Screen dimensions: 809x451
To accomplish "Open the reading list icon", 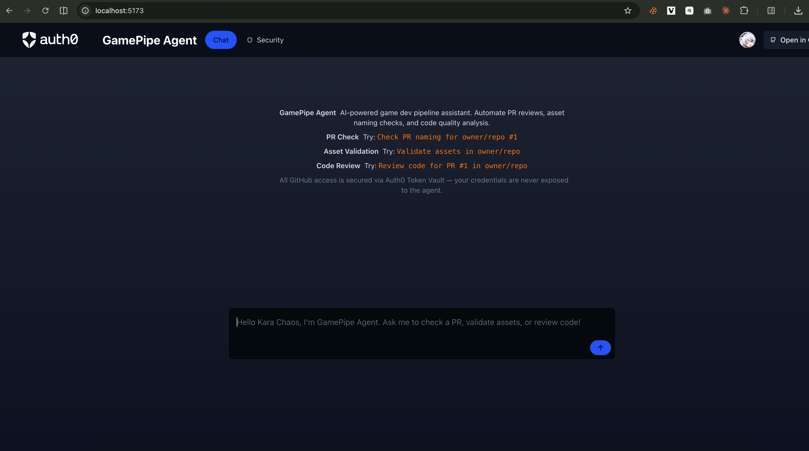I will 771,11.
